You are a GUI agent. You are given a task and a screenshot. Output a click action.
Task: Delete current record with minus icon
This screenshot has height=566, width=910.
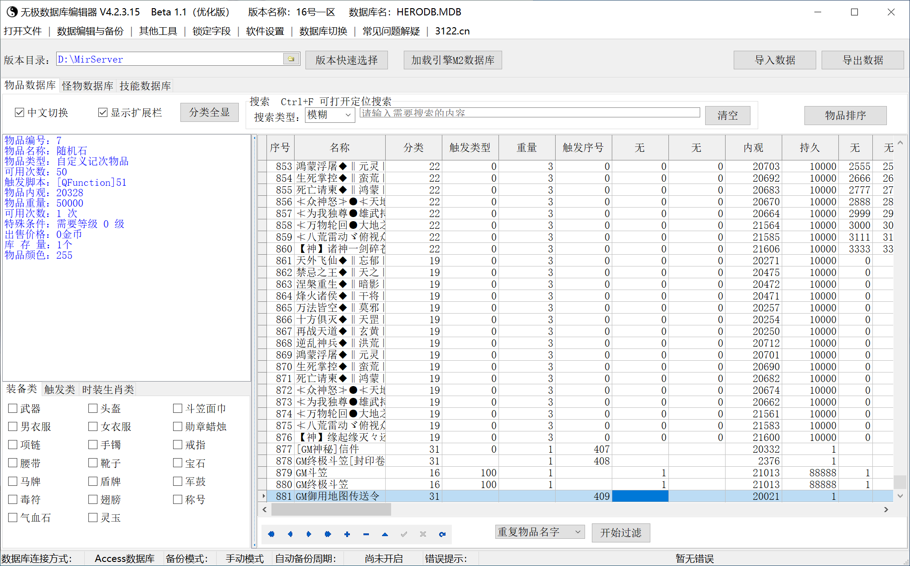[x=366, y=534]
